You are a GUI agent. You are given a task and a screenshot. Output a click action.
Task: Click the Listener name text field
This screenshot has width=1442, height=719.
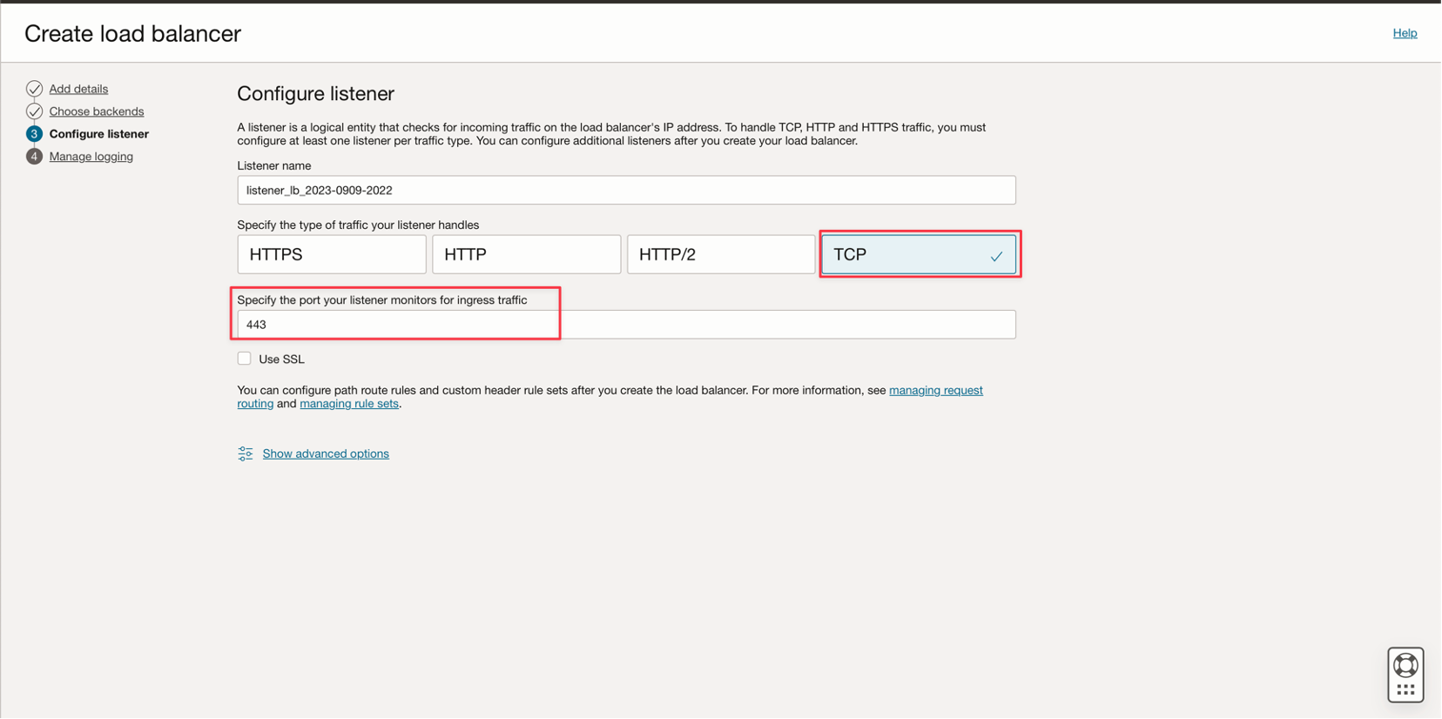pyautogui.click(x=626, y=191)
